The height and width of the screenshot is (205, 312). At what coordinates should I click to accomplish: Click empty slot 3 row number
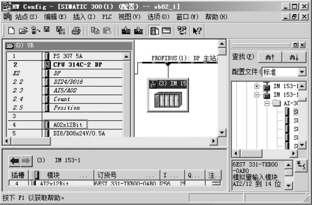(14, 116)
